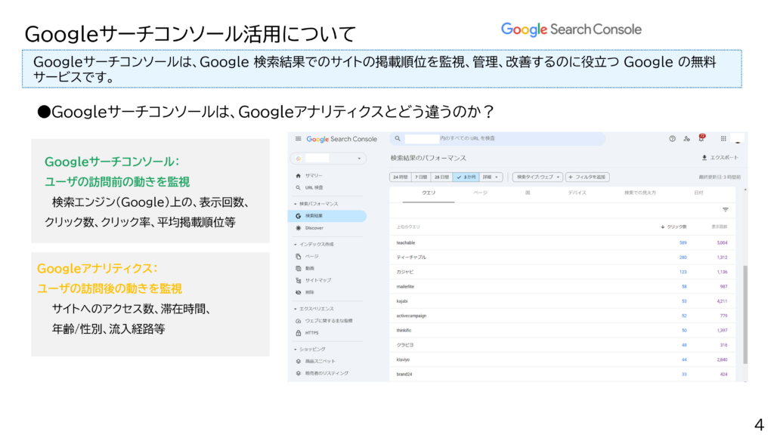Select the 24時間 date range chip

point(400,177)
